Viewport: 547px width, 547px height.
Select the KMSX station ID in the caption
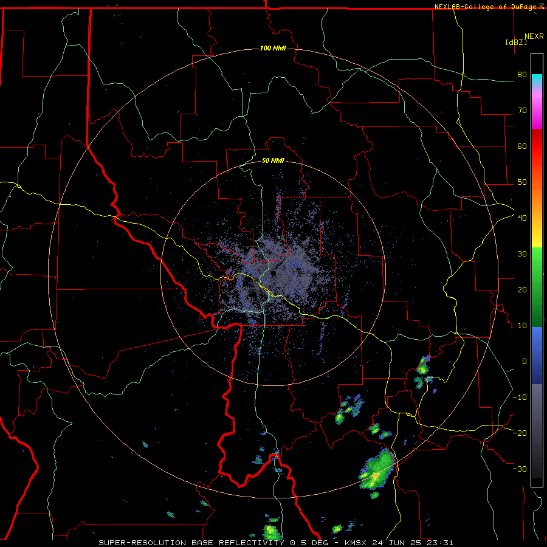[x=357, y=543]
